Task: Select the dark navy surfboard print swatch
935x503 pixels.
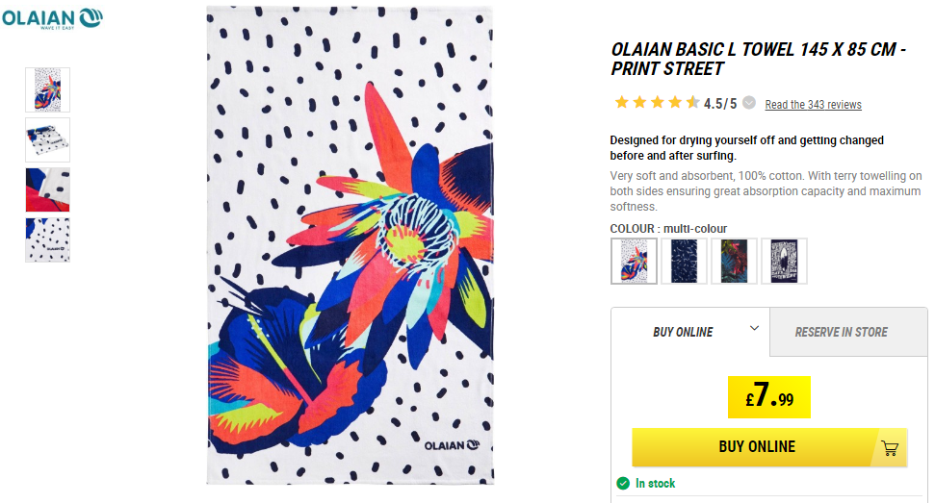Action: pos(784,261)
